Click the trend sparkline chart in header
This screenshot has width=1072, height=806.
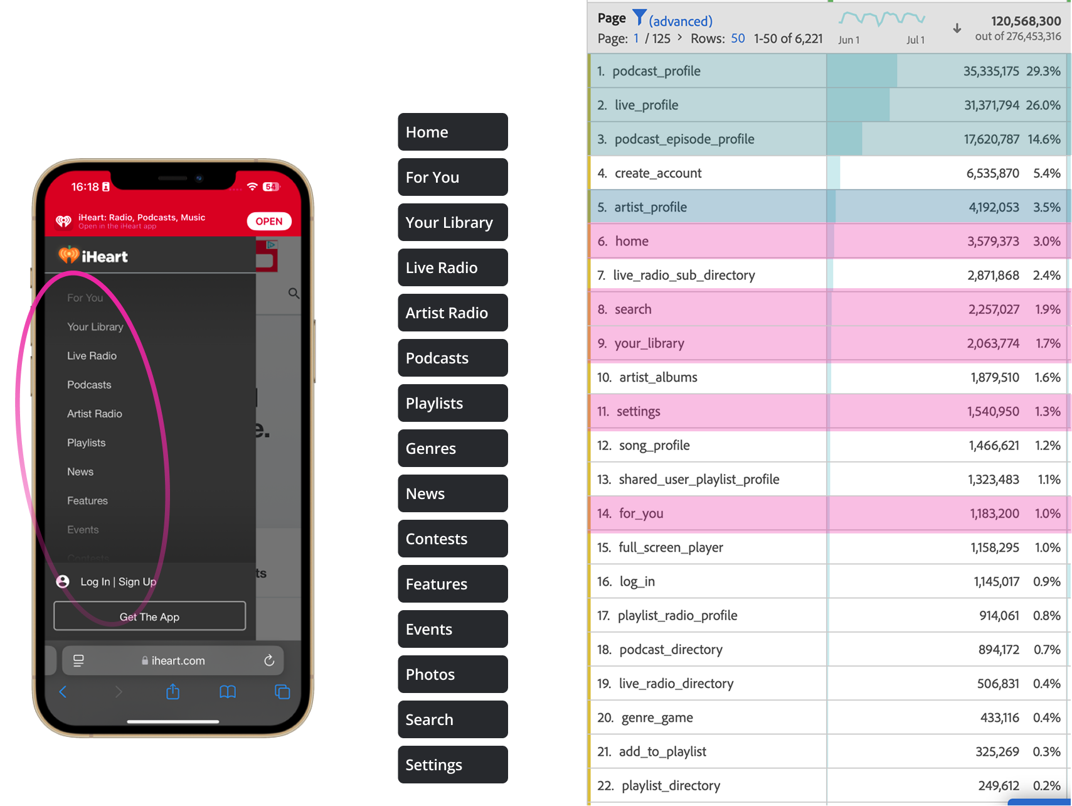point(882,19)
